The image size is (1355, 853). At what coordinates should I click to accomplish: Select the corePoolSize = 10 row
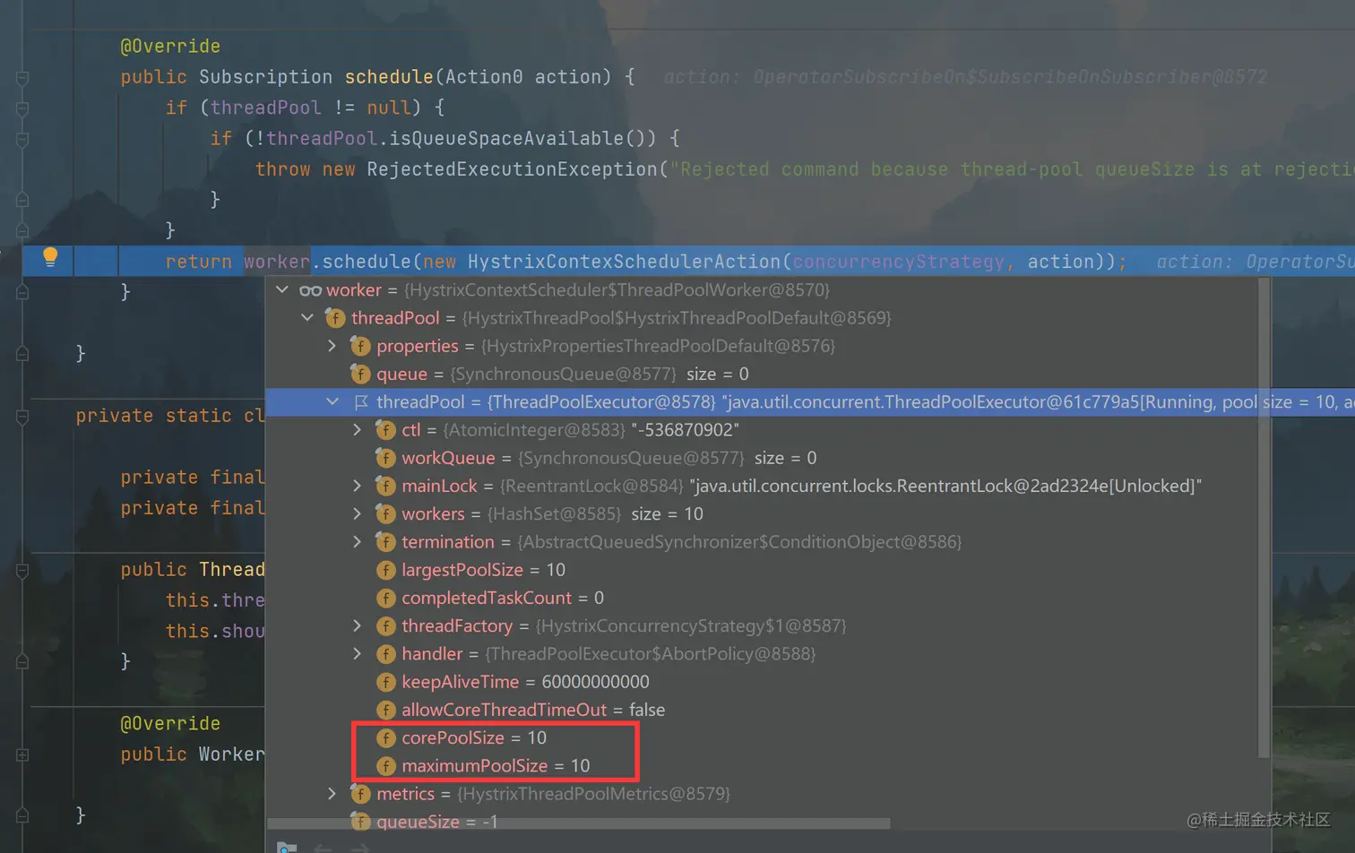(x=762, y=737)
